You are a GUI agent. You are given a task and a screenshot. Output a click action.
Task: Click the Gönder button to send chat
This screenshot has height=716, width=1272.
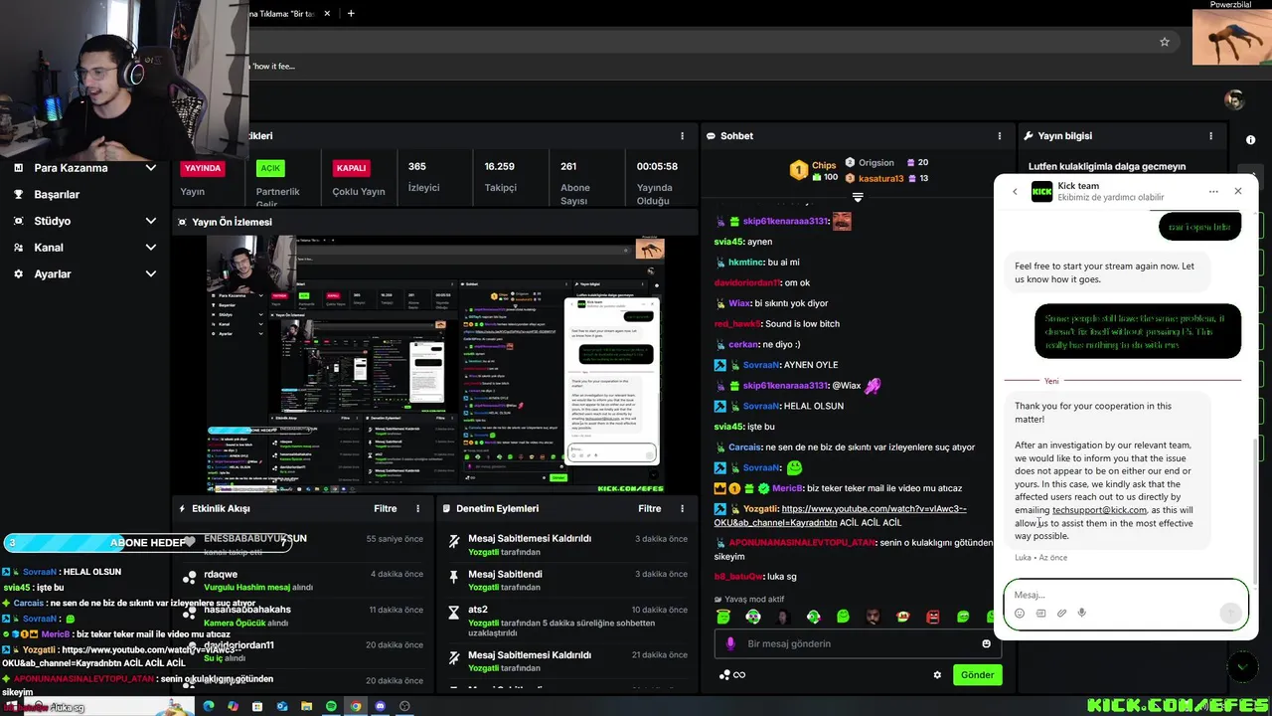977,675
